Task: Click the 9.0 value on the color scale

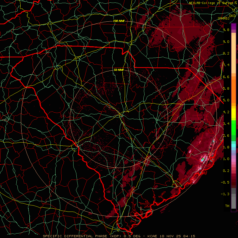Action: pyautogui.click(x=226, y=42)
